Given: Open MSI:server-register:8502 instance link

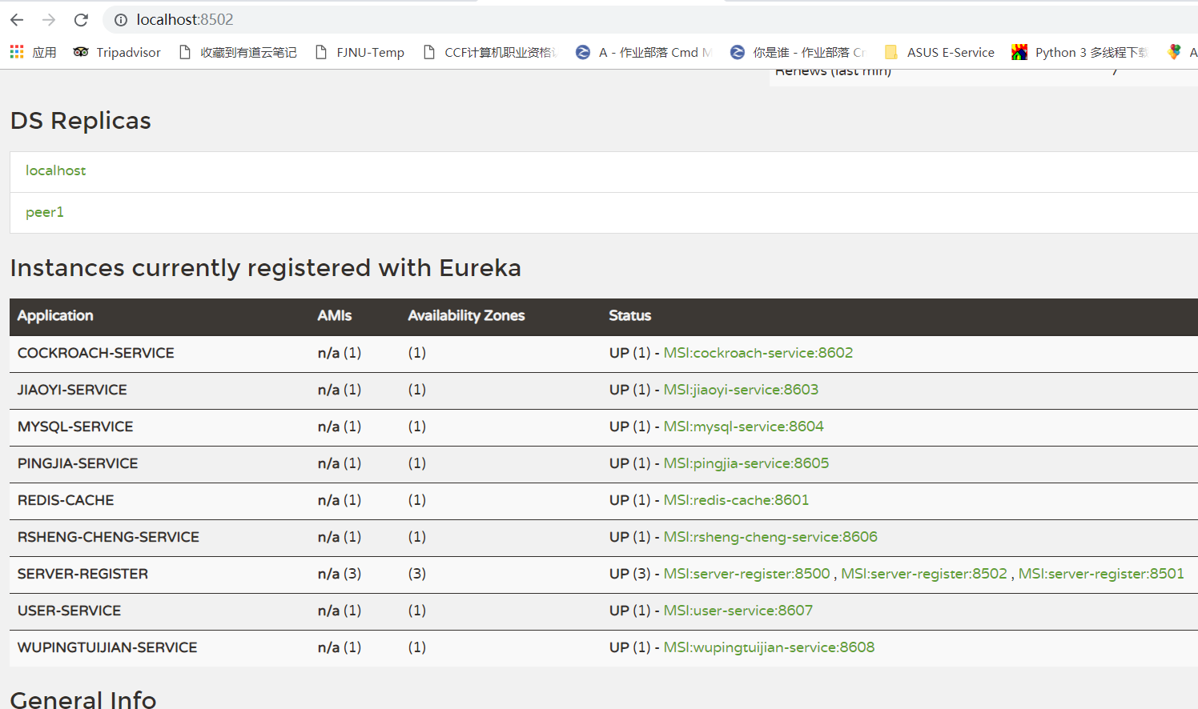Looking at the screenshot, I should coord(924,574).
